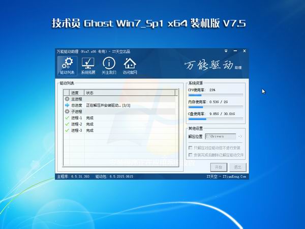
Task: Click the 进度 column header
Action: pos(75,93)
